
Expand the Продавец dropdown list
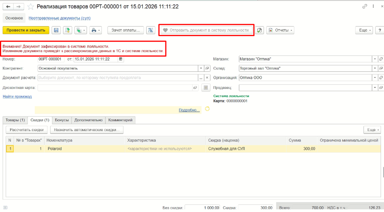(375, 88)
